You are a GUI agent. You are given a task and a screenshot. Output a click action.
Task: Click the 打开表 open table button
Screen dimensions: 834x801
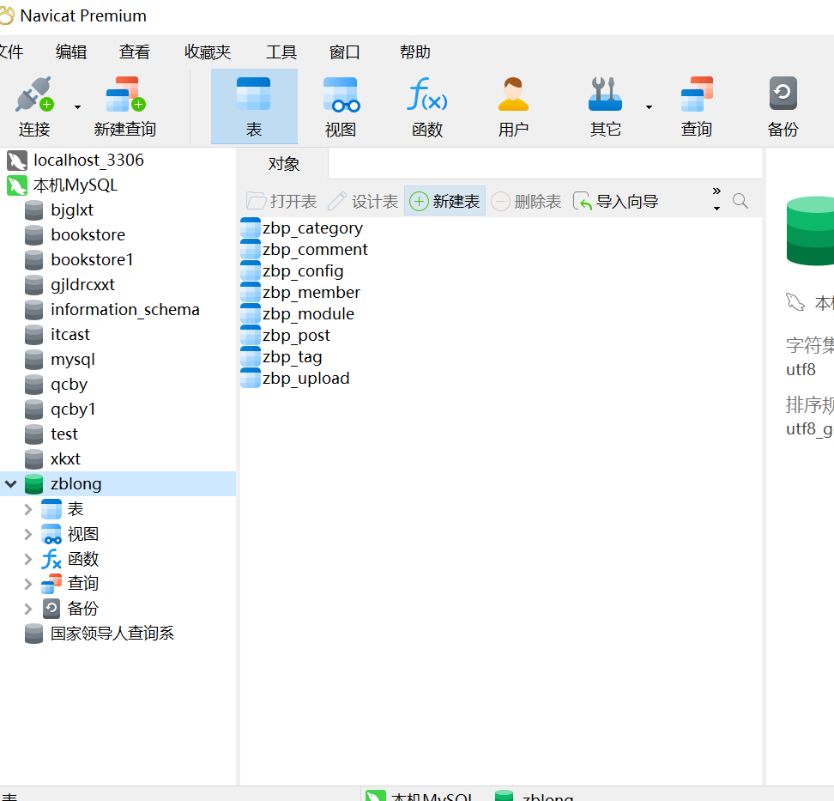(x=282, y=201)
